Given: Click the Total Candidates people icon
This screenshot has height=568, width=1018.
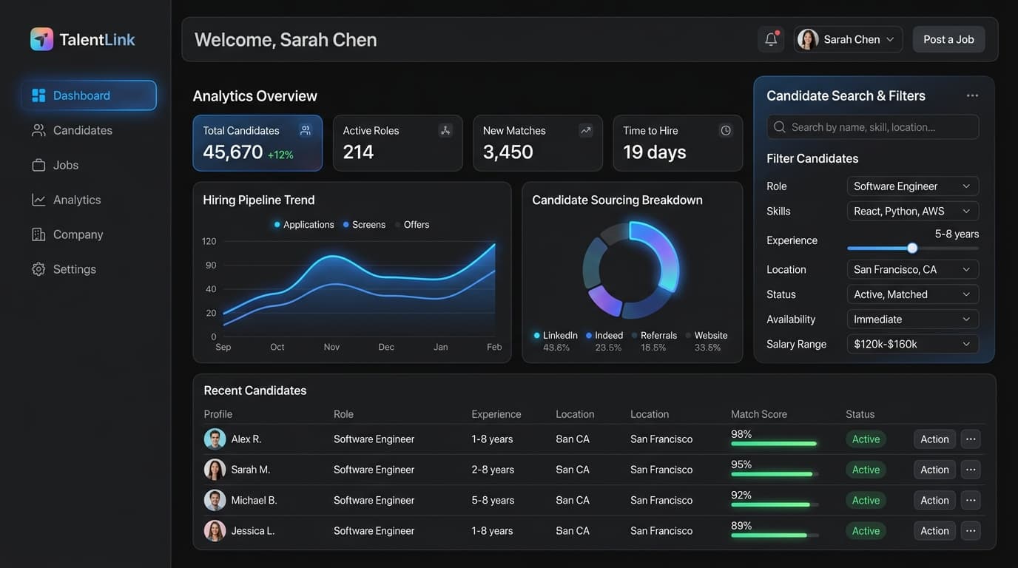Looking at the screenshot, I should [x=305, y=130].
